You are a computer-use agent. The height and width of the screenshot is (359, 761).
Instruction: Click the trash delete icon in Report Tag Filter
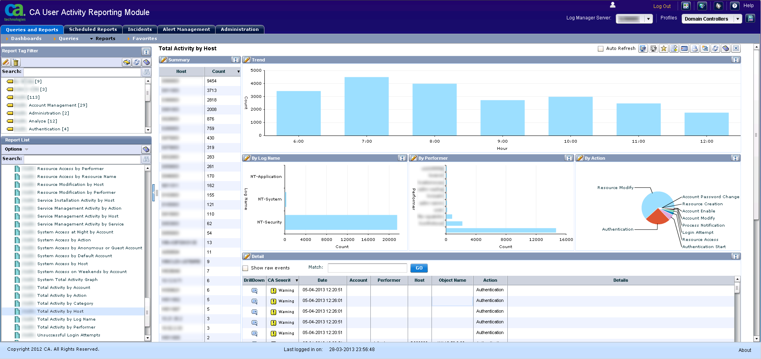pyautogui.click(x=16, y=62)
